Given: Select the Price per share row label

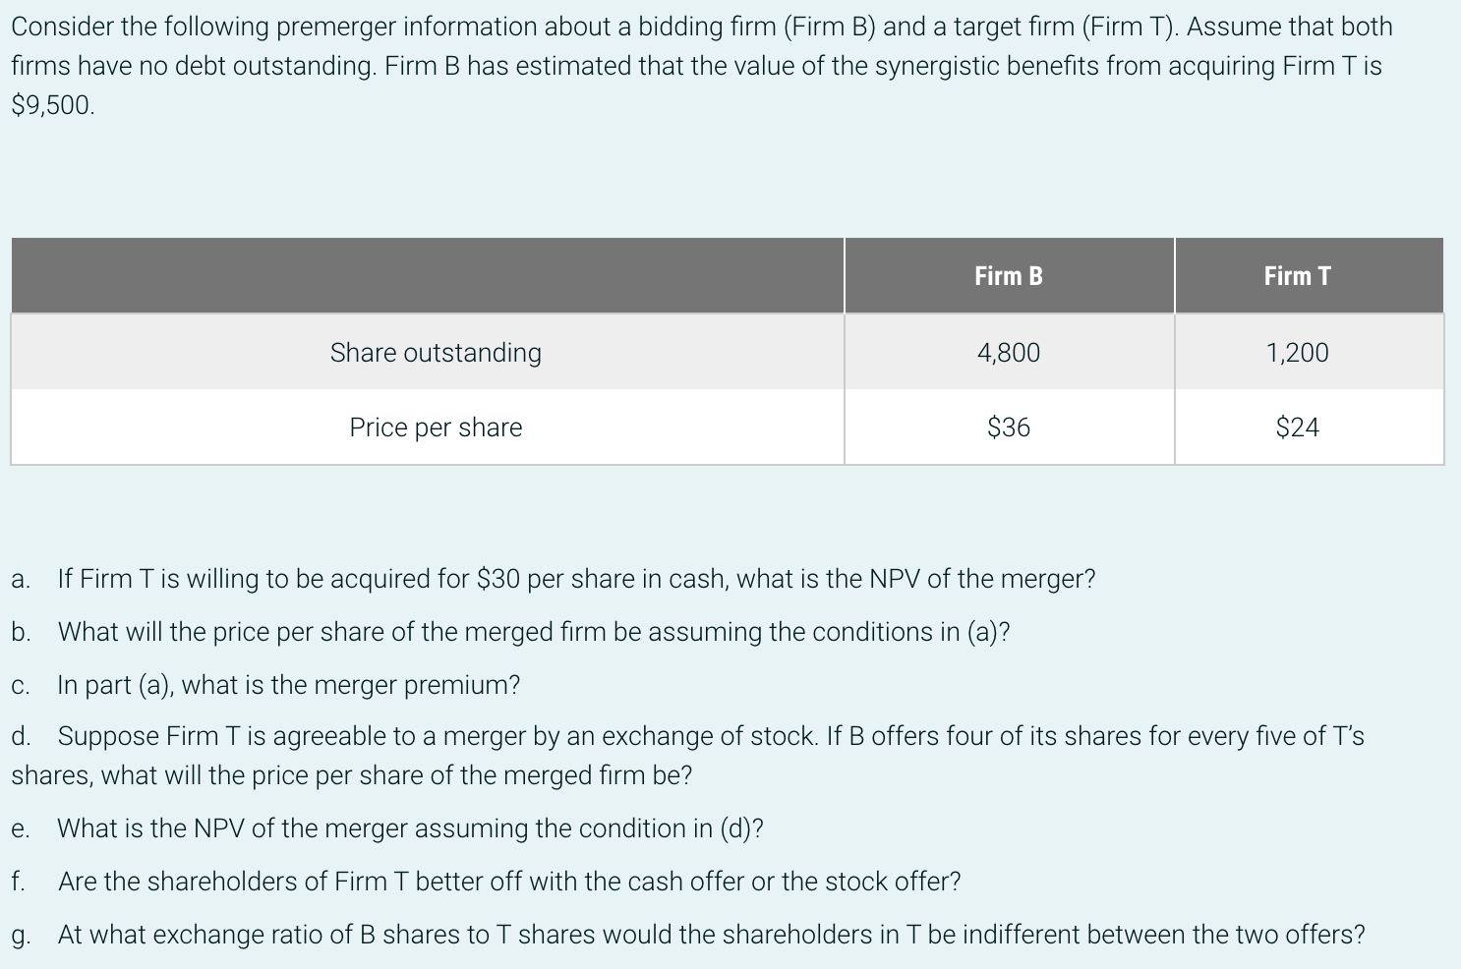Looking at the screenshot, I should [436, 427].
